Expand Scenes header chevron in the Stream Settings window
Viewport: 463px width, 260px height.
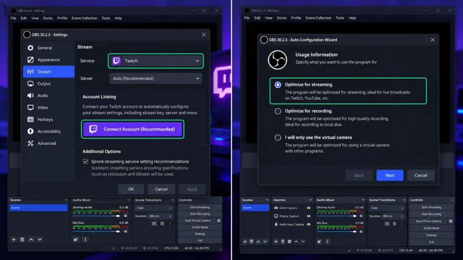click(x=66, y=200)
